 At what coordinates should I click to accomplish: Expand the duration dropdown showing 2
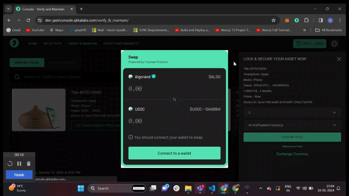click(x=292, y=112)
